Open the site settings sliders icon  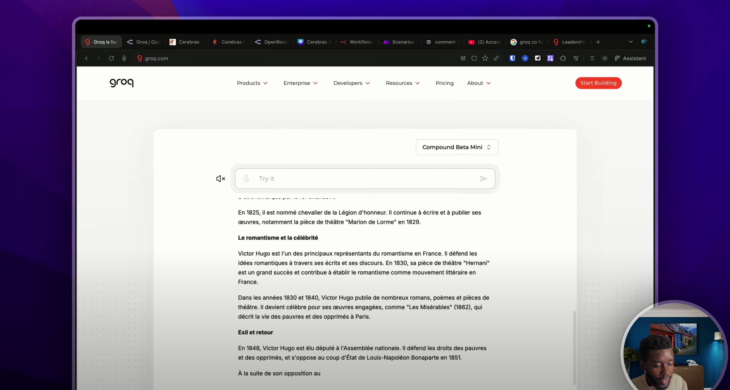click(463, 58)
